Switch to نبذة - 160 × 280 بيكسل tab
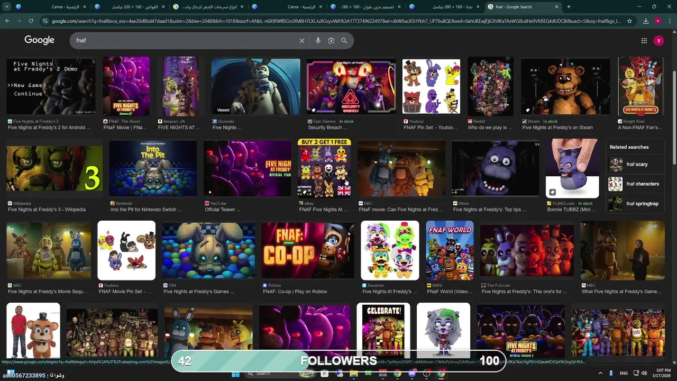 [x=446, y=7]
